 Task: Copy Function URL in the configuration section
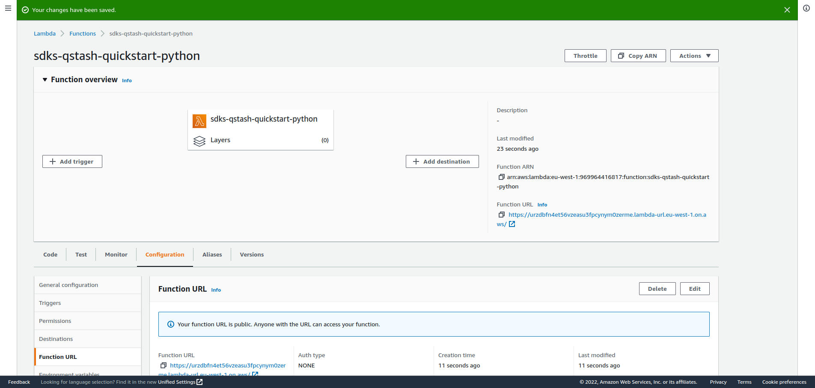pos(163,365)
